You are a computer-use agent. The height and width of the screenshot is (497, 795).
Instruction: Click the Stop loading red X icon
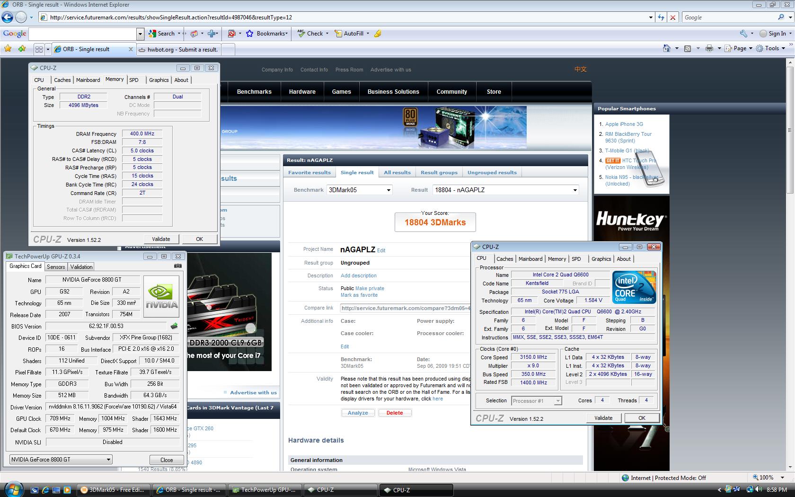click(672, 18)
